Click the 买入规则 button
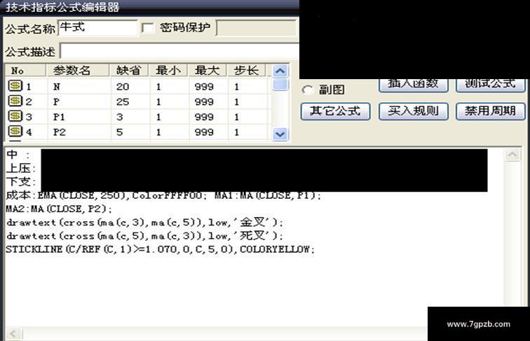Screen dimensions: 530x341 tap(414, 111)
